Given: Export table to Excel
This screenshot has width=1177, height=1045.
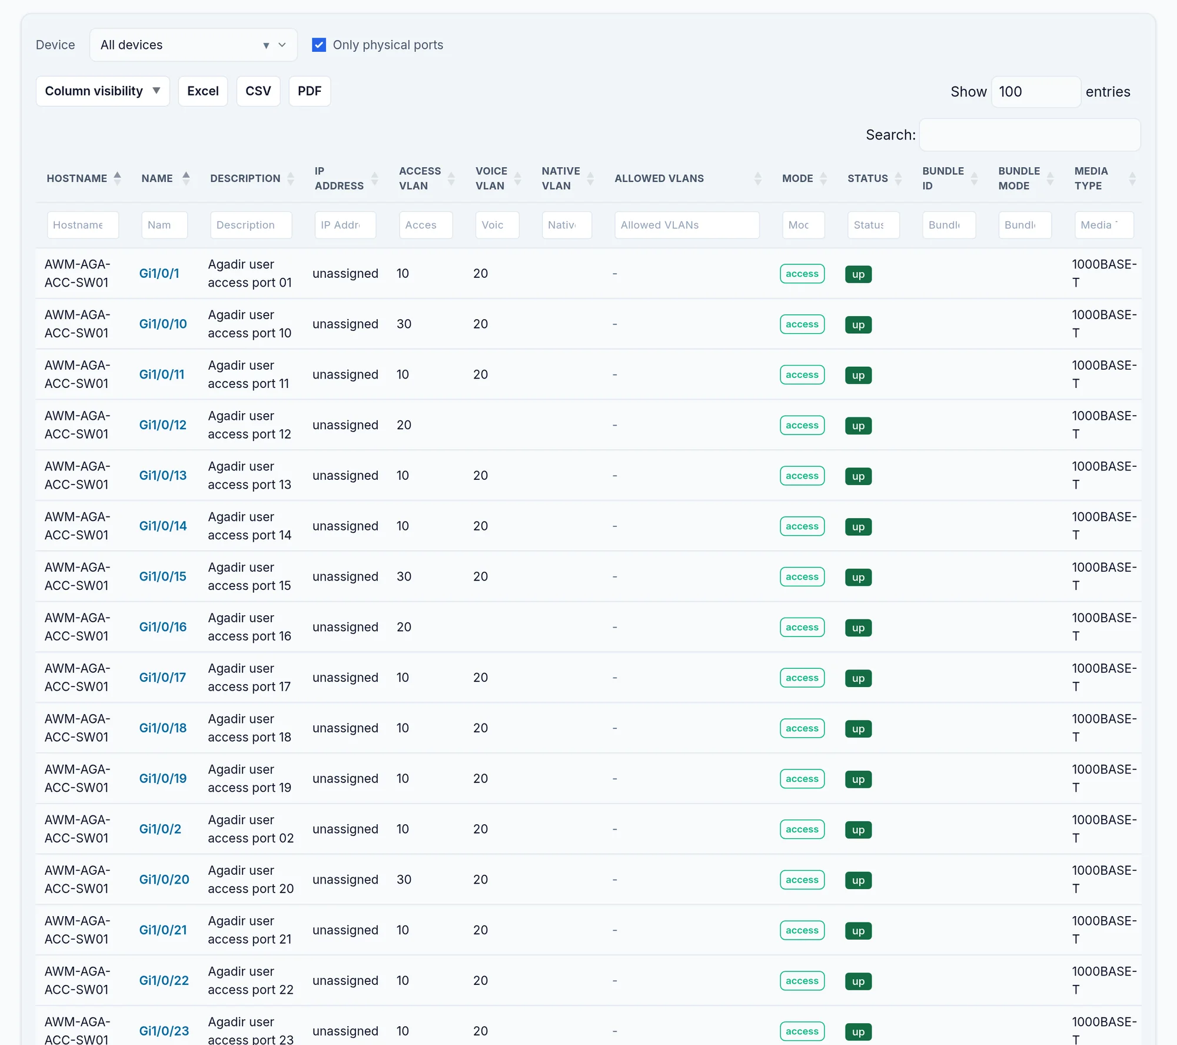Looking at the screenshot, I should pos(202,91).
